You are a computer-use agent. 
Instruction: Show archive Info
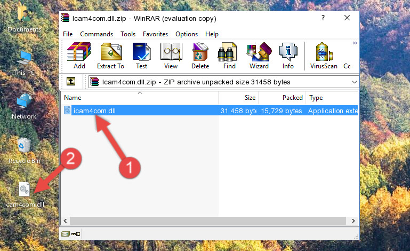[288, 56]
